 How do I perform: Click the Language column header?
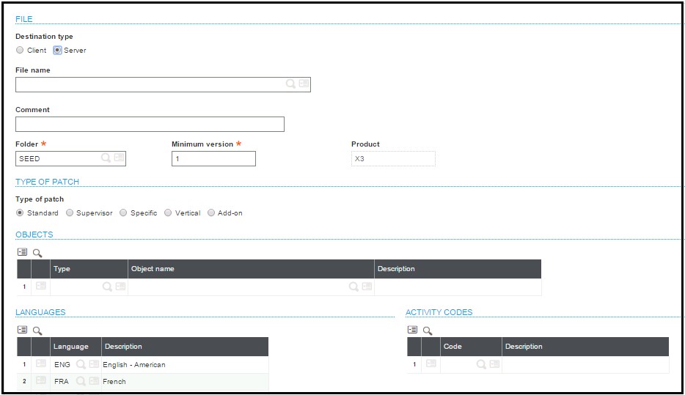click(x=76, y=347)
